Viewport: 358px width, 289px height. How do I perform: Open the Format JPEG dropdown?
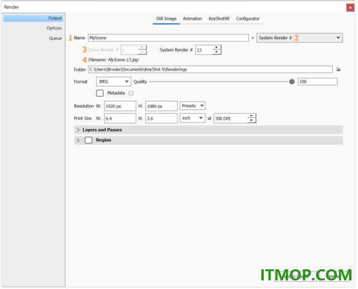pyautogui.click(x=113, y=82)
